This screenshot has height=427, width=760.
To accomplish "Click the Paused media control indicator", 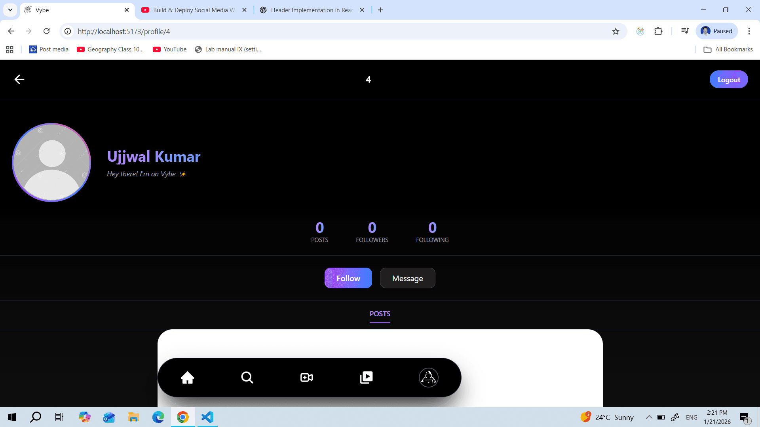I will pos(717,31).
